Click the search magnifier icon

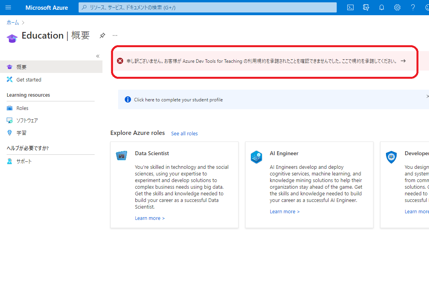click(84, 7)
